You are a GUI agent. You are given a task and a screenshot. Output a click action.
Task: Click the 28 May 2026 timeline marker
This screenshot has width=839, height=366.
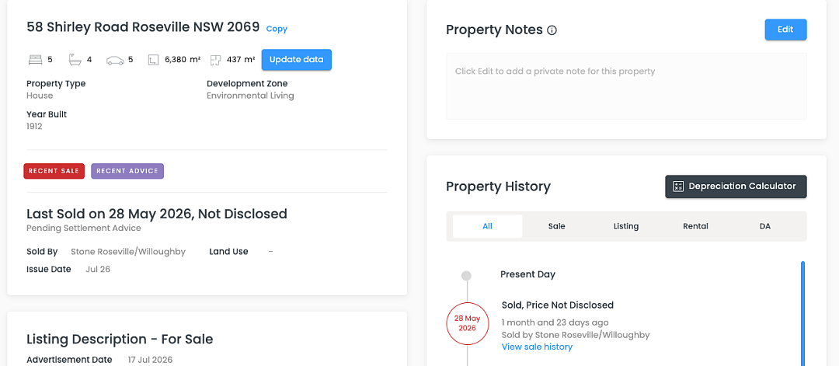468,322
